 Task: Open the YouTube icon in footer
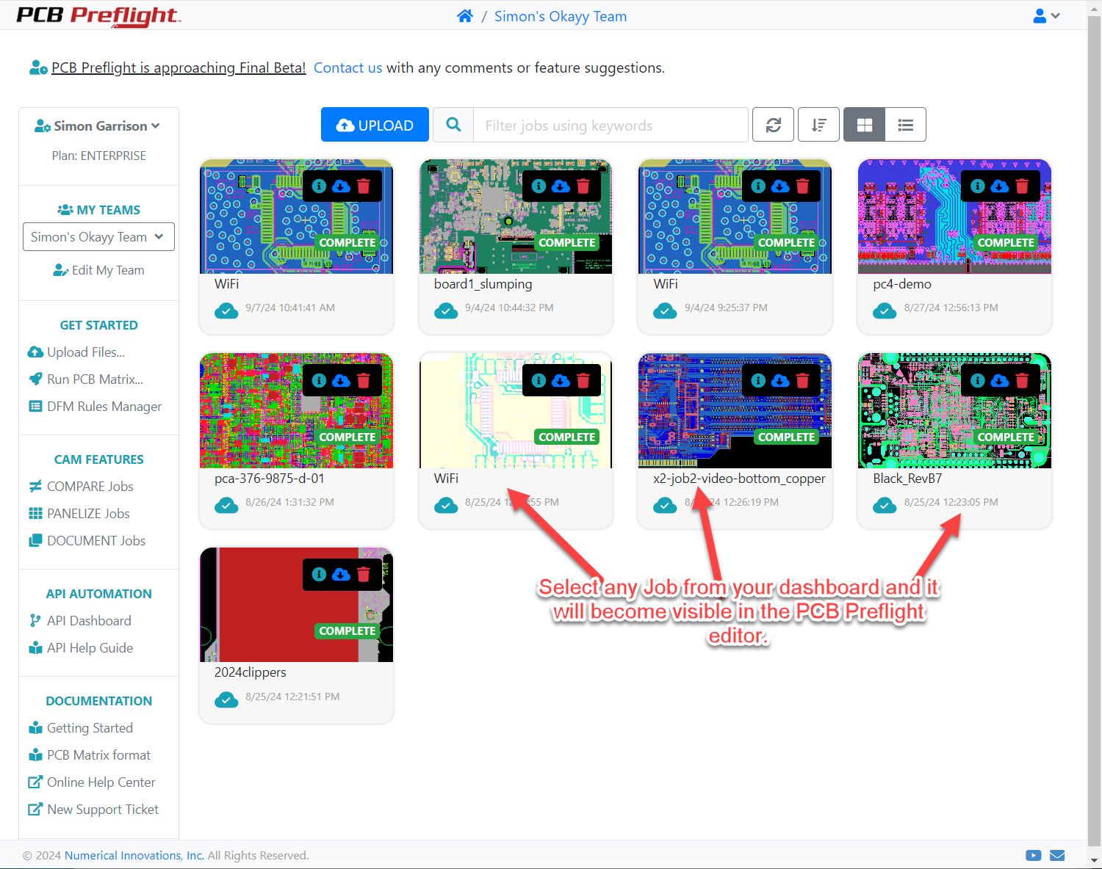tap(1034, 855)
